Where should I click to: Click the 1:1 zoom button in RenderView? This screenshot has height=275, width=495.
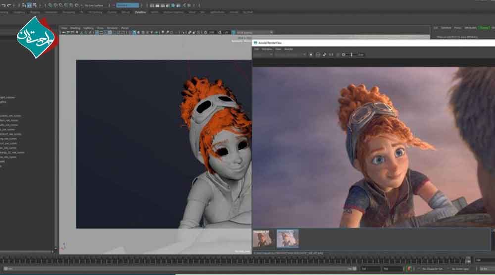pyautogui.click(x=331, y=55)
